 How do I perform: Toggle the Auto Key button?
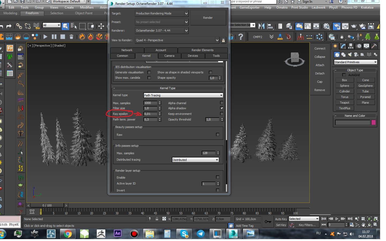pyautogui.click(x=281, y=219)
